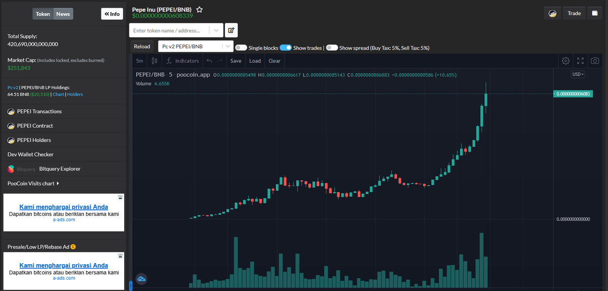Open the Indicators menu label

187,61
